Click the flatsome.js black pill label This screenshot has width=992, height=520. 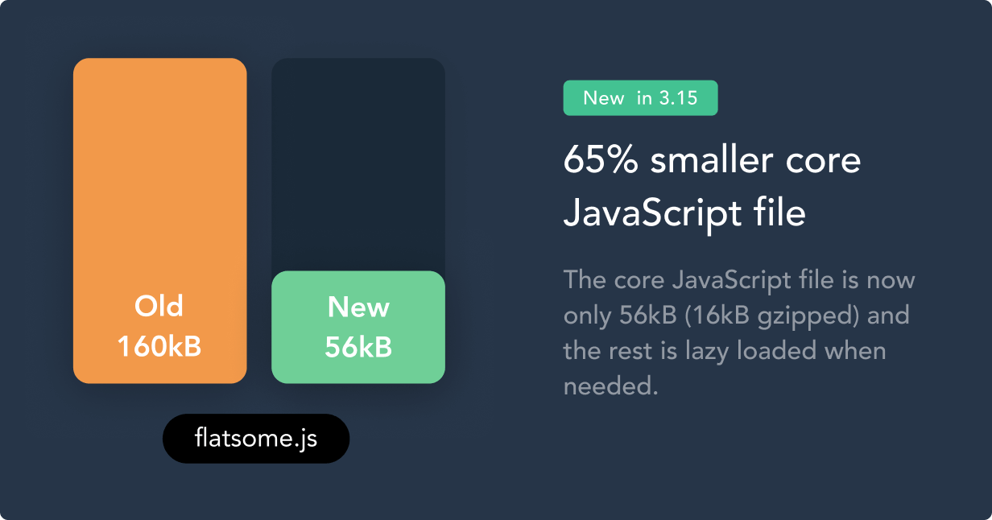256,439
